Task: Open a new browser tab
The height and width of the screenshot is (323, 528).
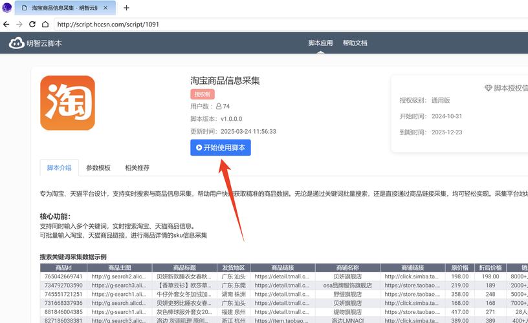Action: [x=126, y=8]
